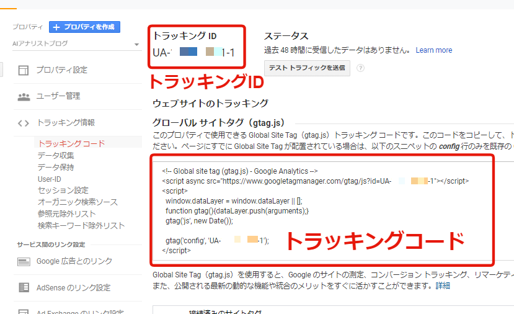Click the property settings layout icon

(x=24, y=70)
